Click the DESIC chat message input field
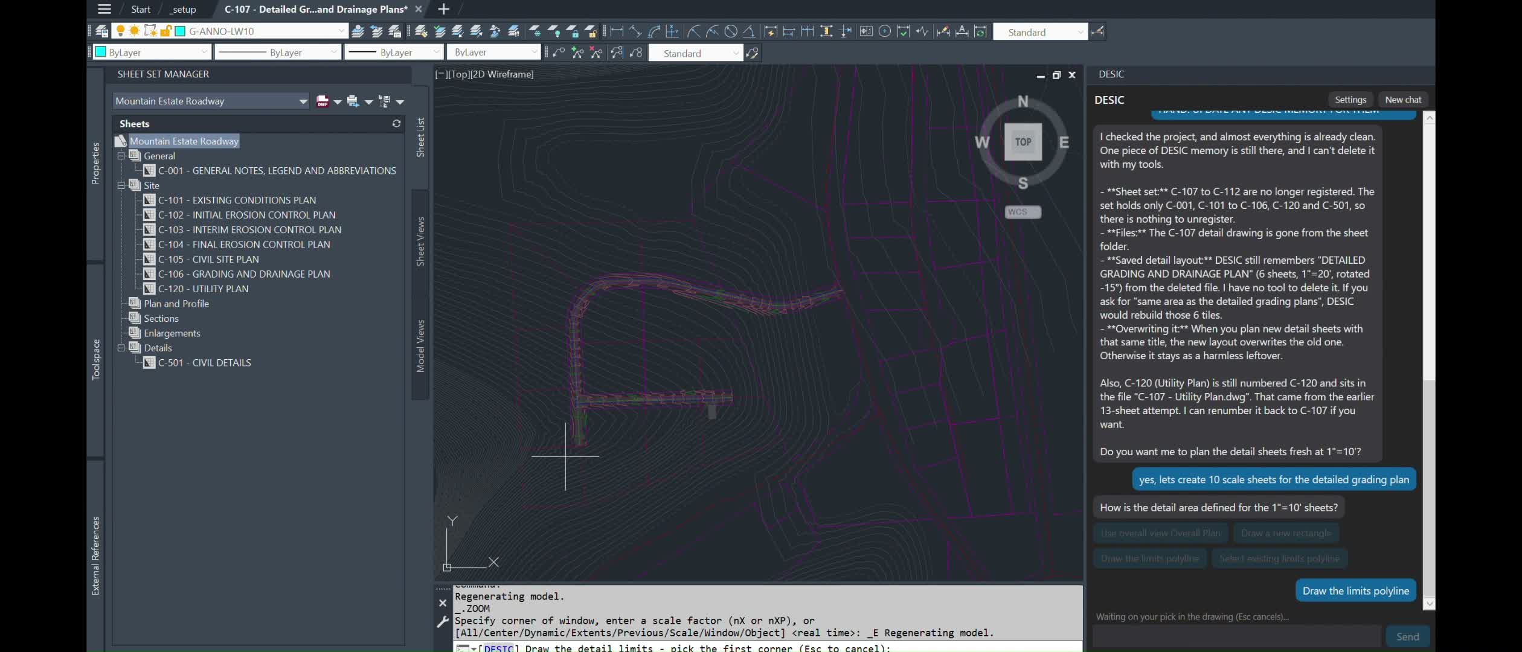Image resolution: width=1522 pixels, height=652 pixels. click(1237, 636)
